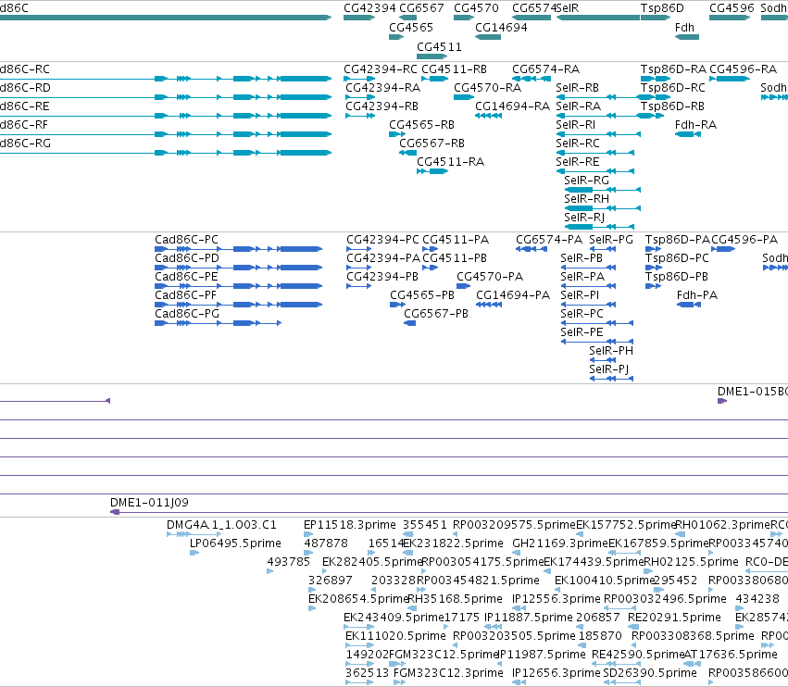Click the IP12656.3prime EST label
The height and width of the screenshot is (687, 788).
click(x=557, y=673)
